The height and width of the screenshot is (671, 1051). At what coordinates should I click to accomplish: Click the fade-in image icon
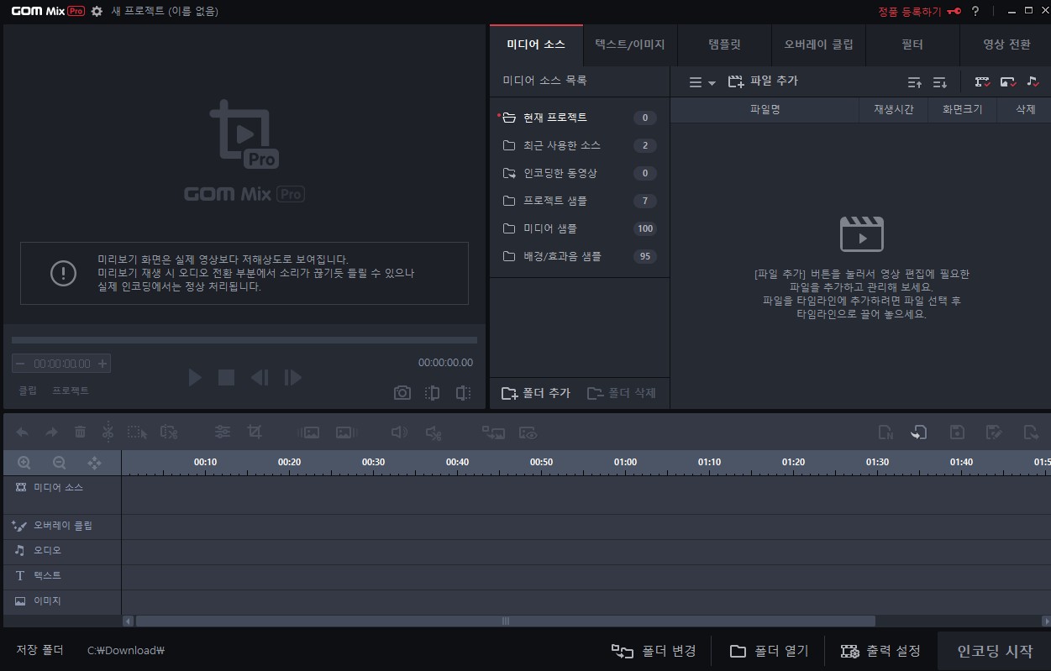[308, 432]
